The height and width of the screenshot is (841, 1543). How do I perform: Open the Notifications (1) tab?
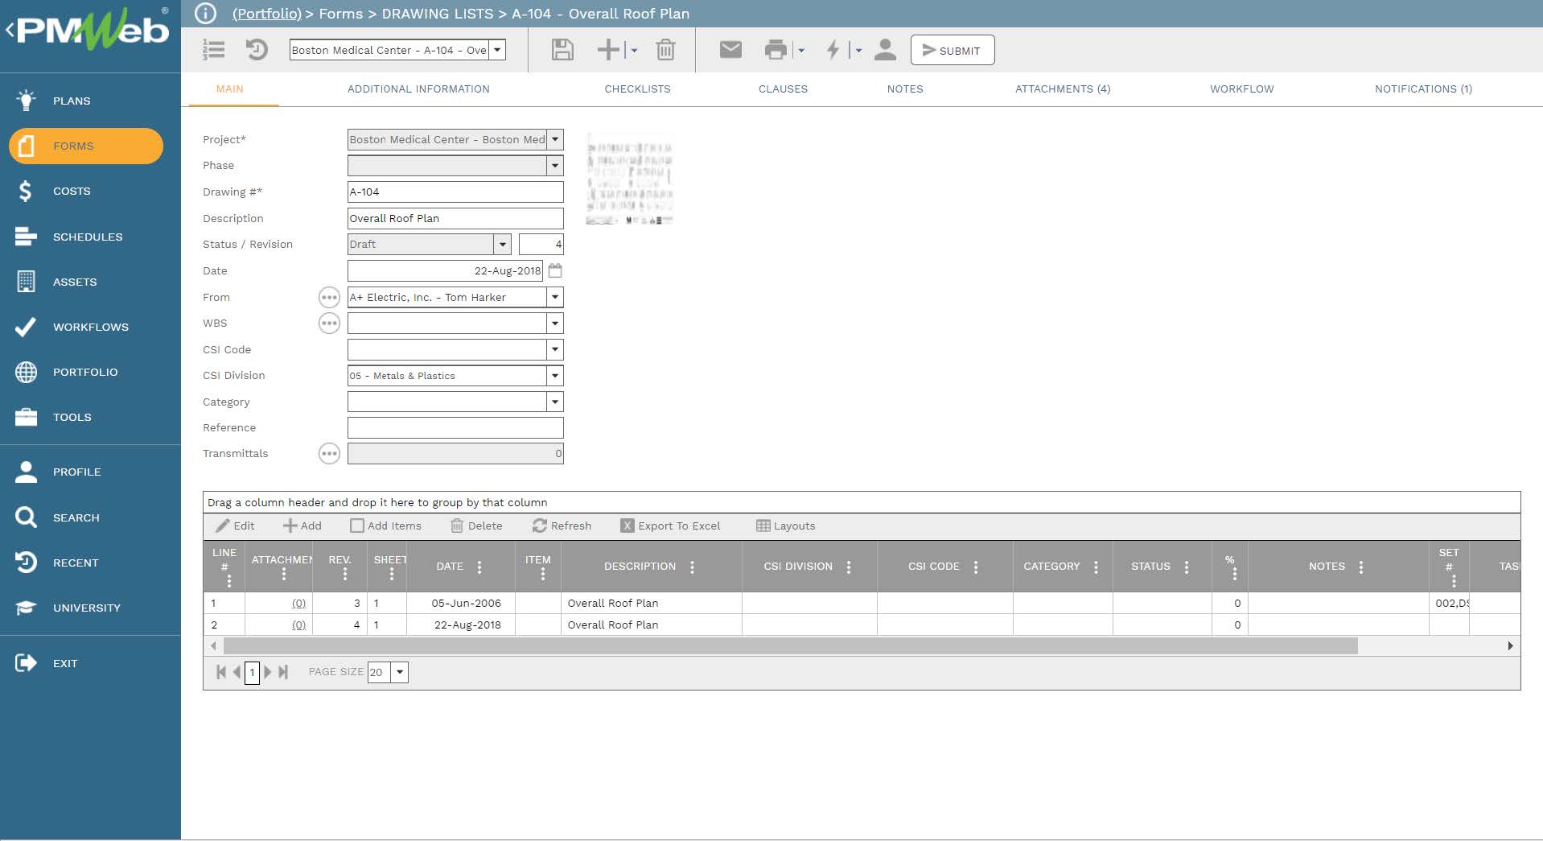pos(1423,89)
